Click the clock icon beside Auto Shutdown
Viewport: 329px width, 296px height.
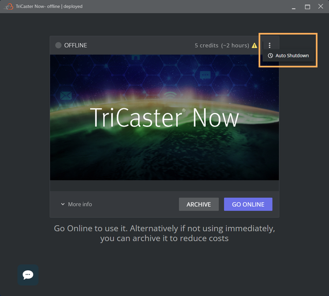[270, 55]
